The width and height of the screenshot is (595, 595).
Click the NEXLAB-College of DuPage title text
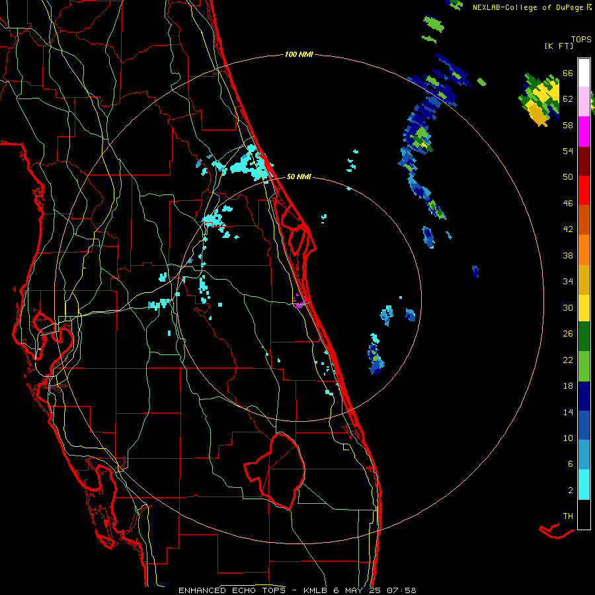point(528,7)
